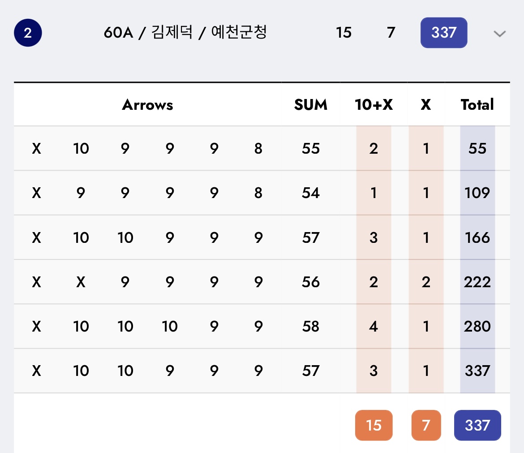Select the running total 280 cell

pyautogui.click(x=477, y=326)
